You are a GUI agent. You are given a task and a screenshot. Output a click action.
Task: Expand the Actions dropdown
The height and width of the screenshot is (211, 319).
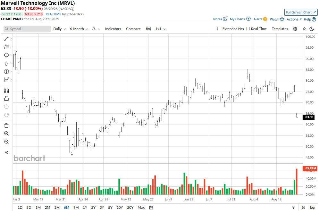tap(294, 19)
